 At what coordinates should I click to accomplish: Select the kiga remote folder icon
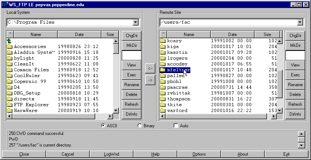163,47
